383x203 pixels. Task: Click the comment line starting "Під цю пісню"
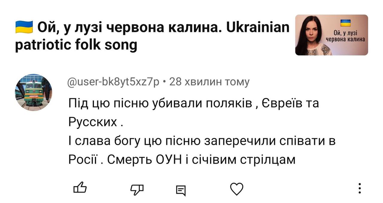tap(194, 103)
